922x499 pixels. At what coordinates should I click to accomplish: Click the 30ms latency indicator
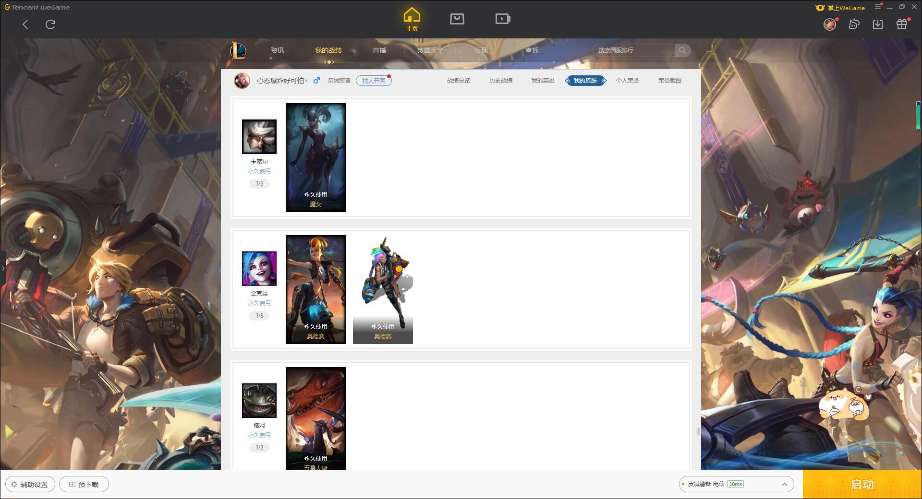735,485
